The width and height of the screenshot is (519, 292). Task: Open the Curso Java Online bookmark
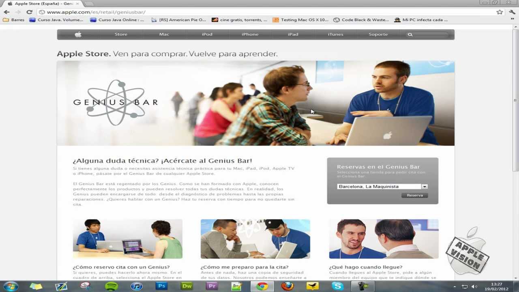click(x=117, y=19)
